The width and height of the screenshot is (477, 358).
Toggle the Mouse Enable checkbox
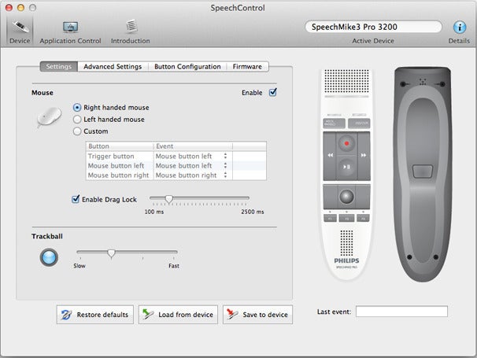click(273, 92)
